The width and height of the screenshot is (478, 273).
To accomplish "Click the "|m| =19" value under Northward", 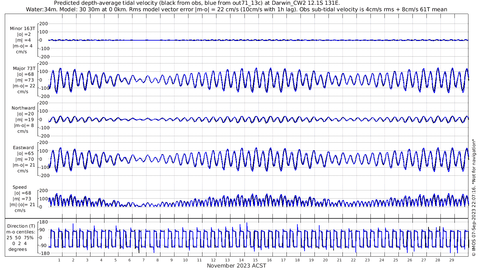I will (x=24, y=120).
